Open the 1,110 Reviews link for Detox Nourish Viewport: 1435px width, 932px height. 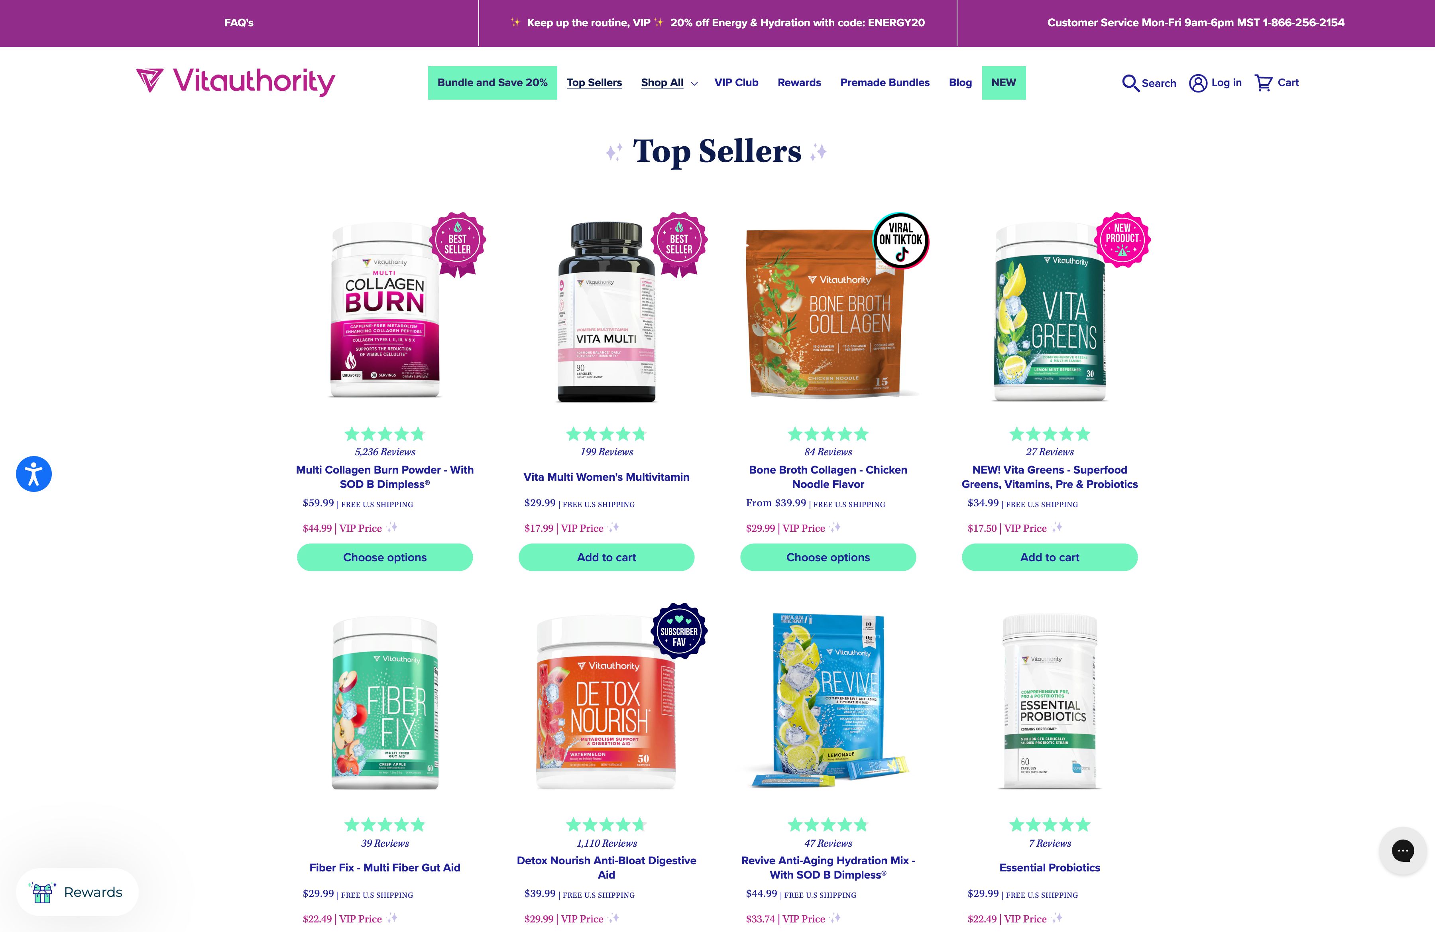pyautogui.click(x=607, y=843)
